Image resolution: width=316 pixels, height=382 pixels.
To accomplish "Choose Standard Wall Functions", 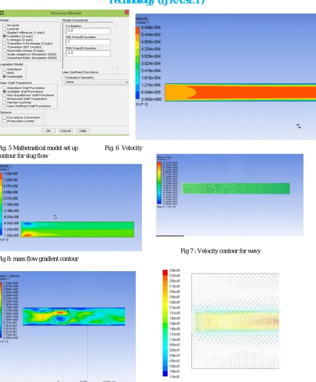I will coord(4,88).
